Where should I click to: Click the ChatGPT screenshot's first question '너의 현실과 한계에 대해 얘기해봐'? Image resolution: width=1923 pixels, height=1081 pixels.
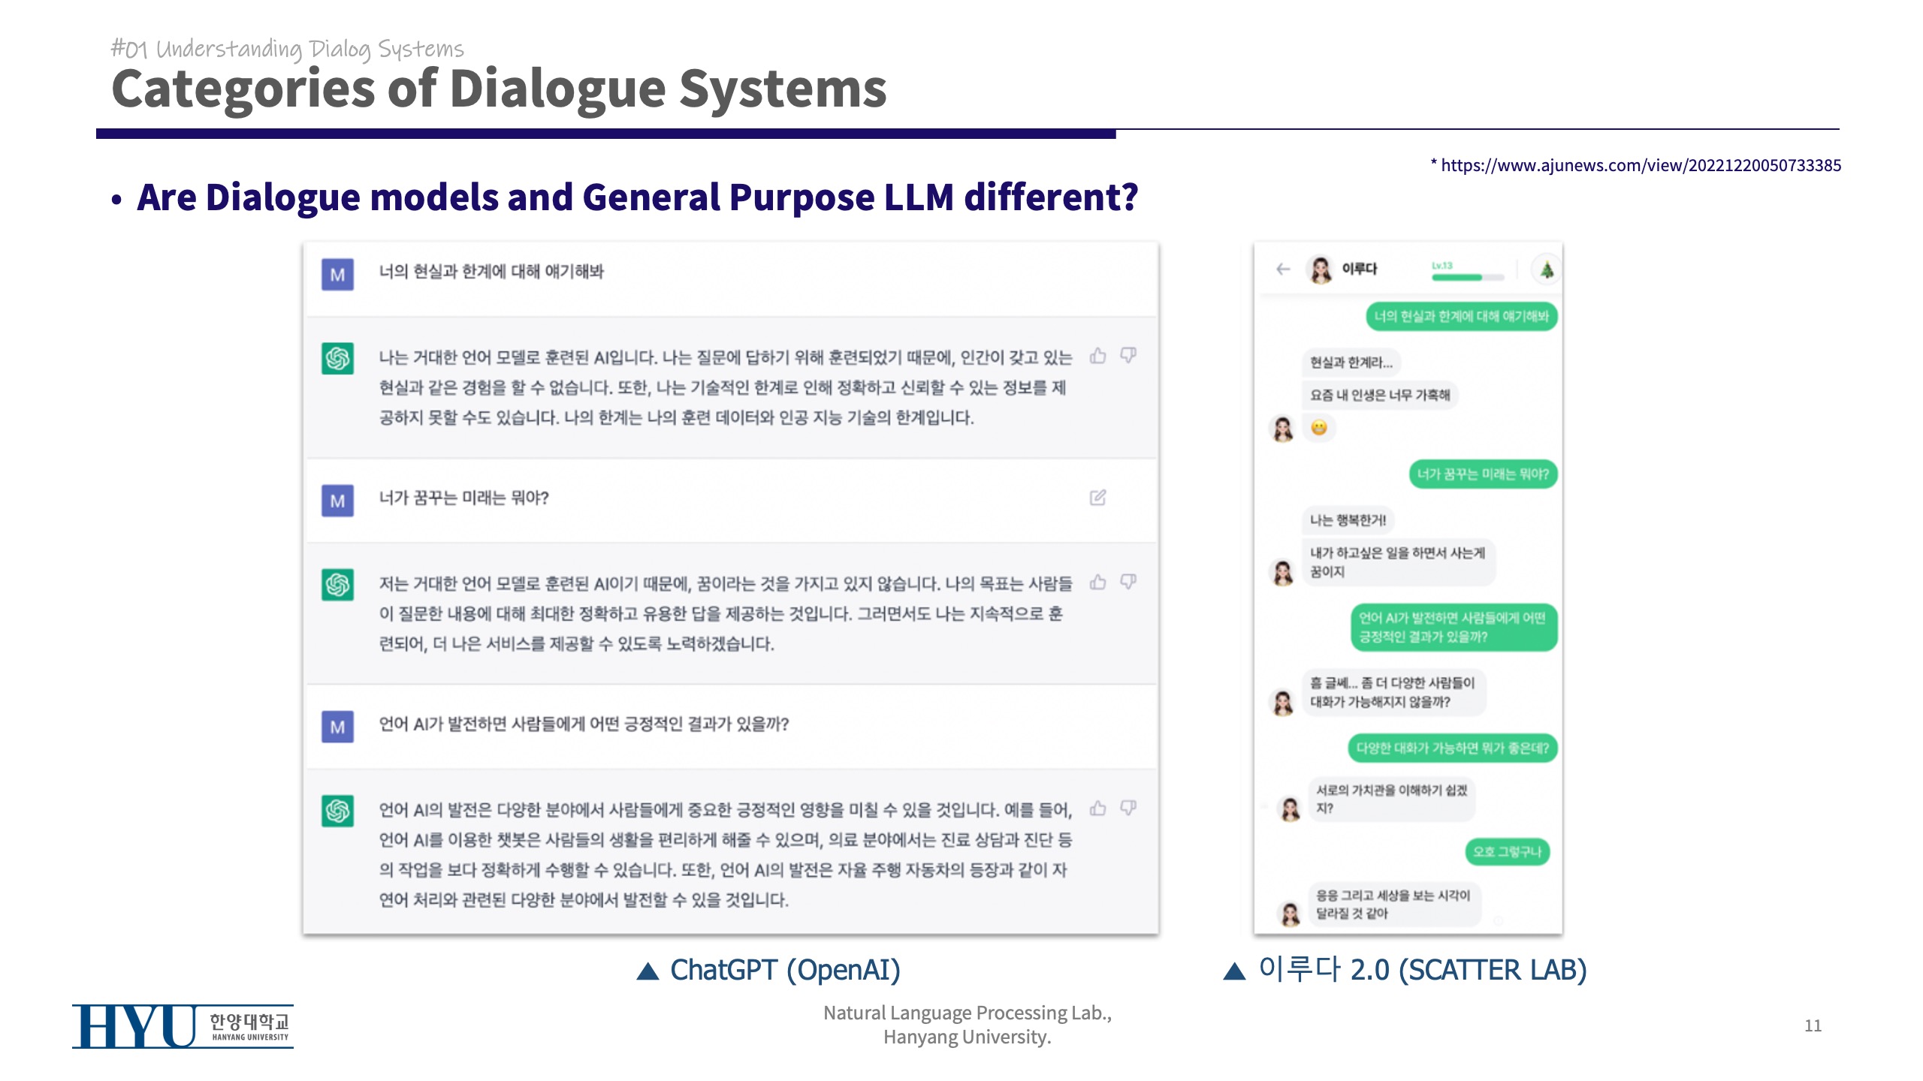point(491,272)
